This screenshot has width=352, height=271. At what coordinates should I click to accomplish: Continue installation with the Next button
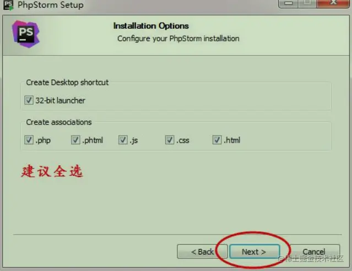[254, 252]
